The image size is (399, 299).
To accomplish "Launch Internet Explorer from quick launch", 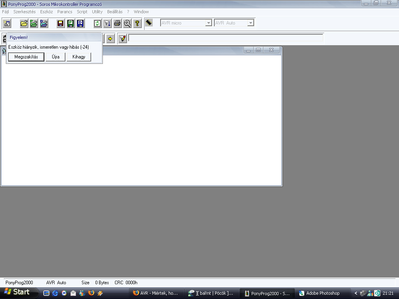I will (55, 293).
